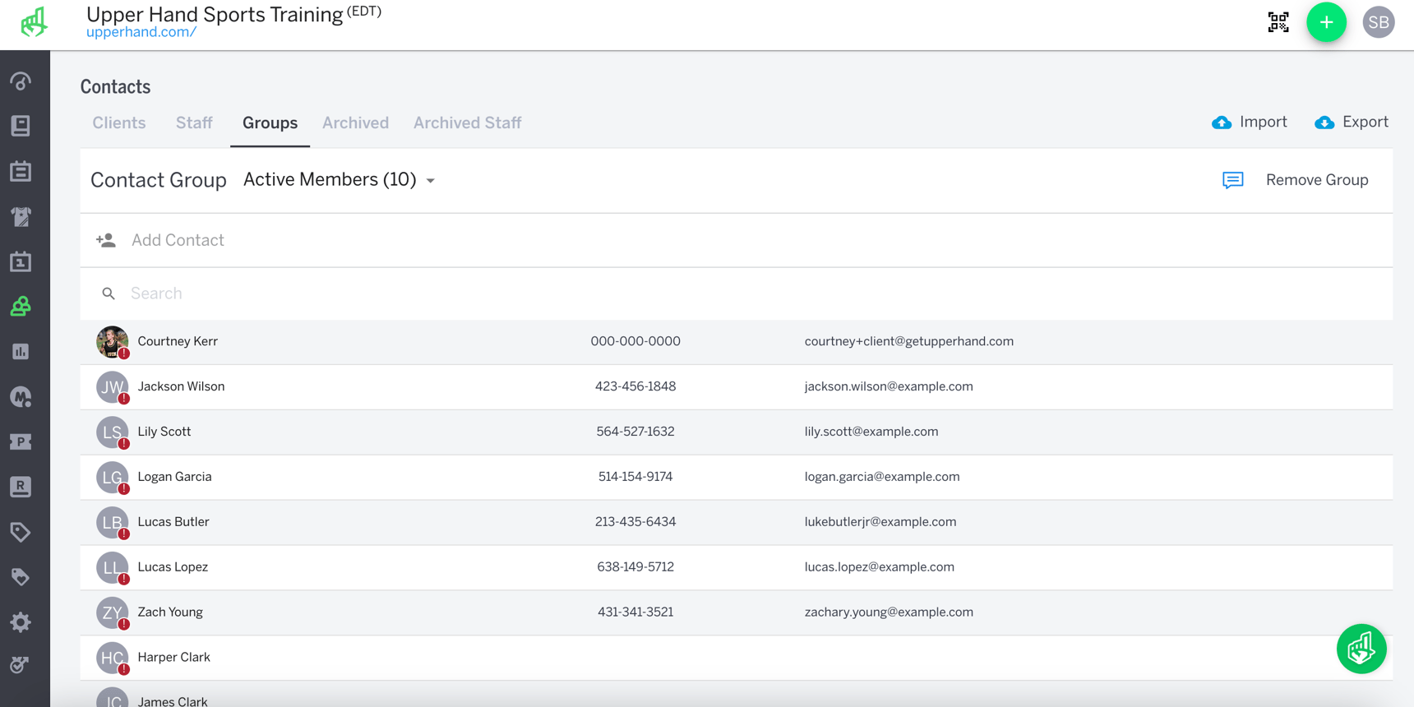The width and height of the screenshot is (1414, 707).
Task: Open the dashboard gauge icon in sidebar
Action: [x=21, y=81]
